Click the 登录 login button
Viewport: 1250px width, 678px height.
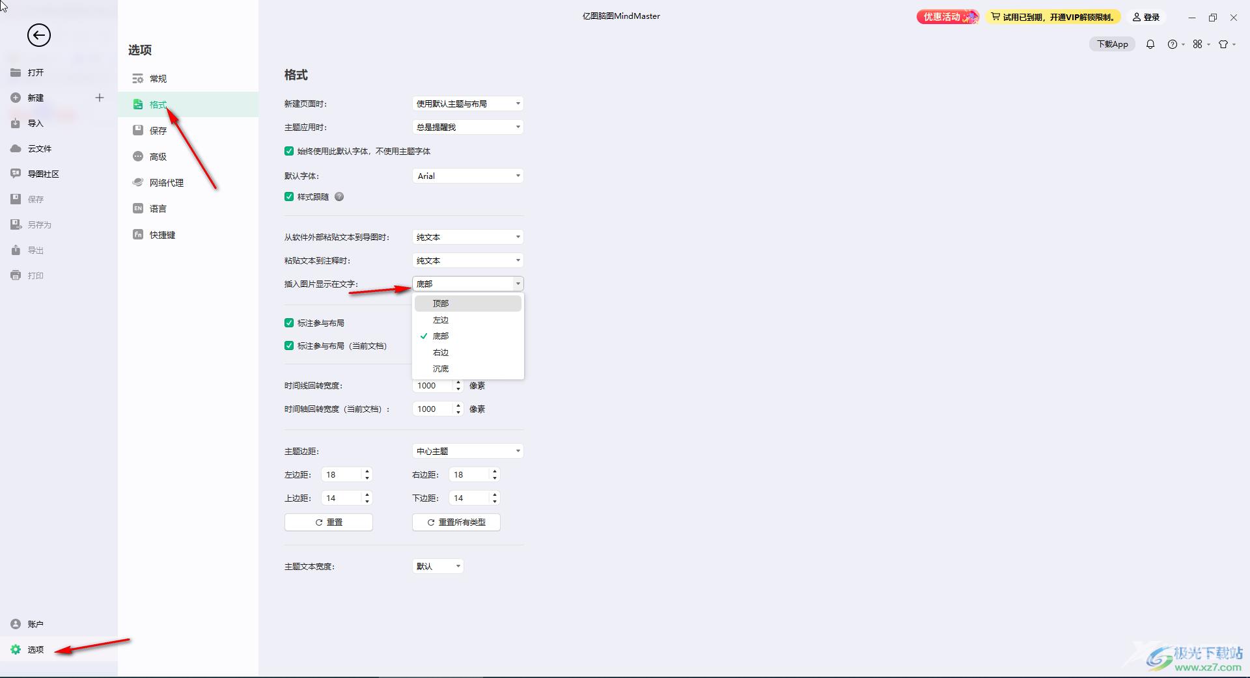point(1146,17)
